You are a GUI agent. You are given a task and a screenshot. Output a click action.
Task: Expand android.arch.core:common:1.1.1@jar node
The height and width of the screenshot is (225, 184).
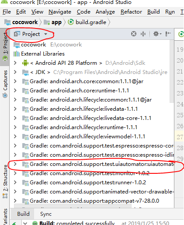(15, 81)
